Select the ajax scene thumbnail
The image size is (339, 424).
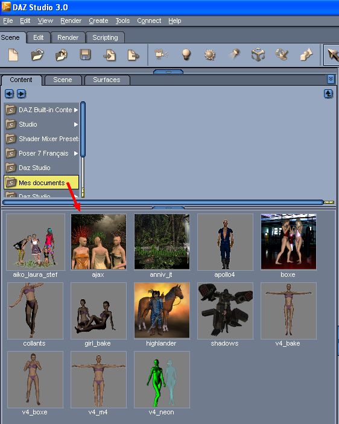click(98, 242)
